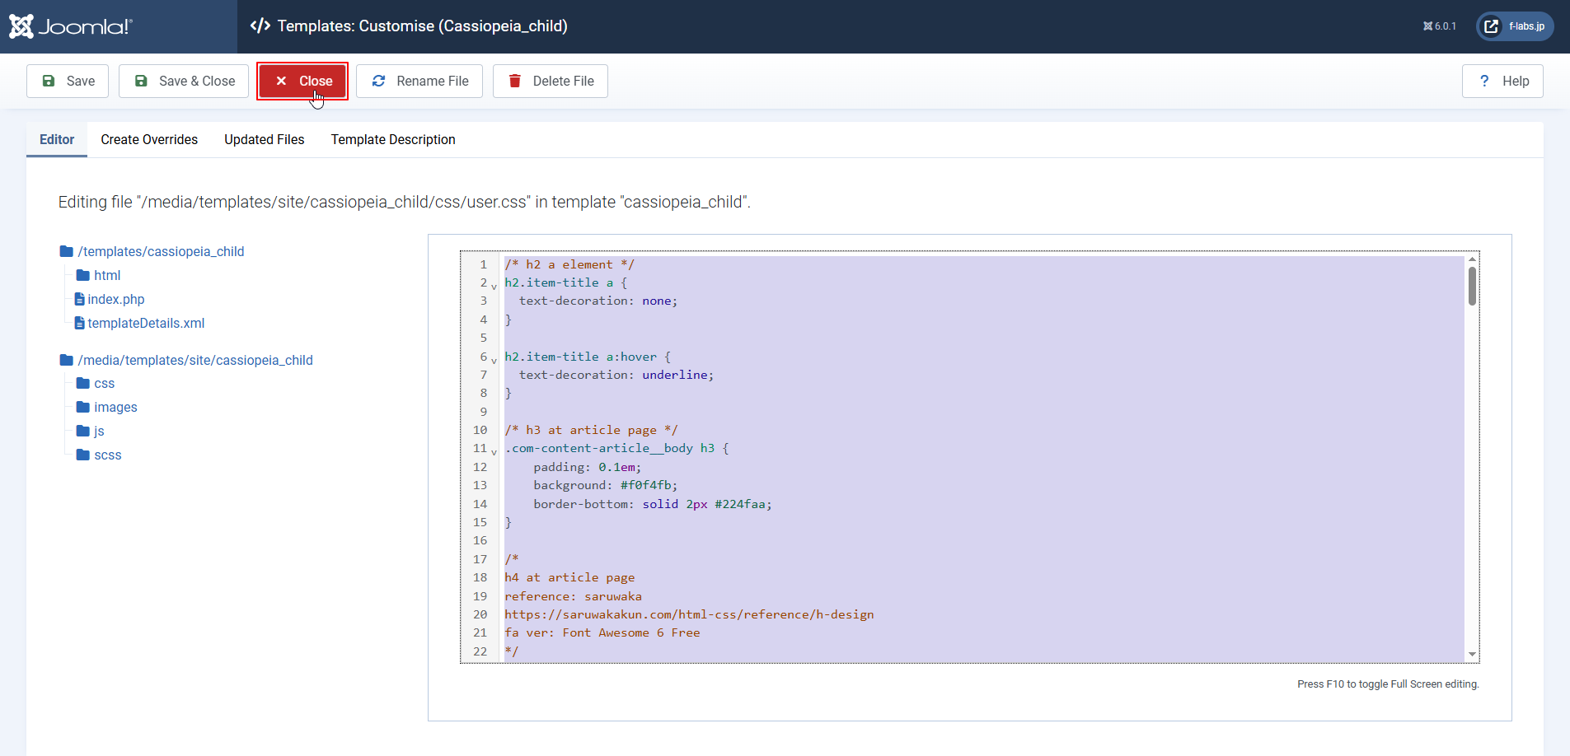
Task: Open the f-labs.jp site preview icon
Action: click(1491, 26)
